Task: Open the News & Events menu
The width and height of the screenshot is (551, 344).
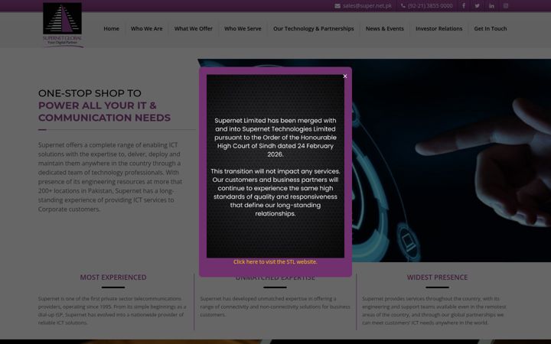Action: (384, 29)
